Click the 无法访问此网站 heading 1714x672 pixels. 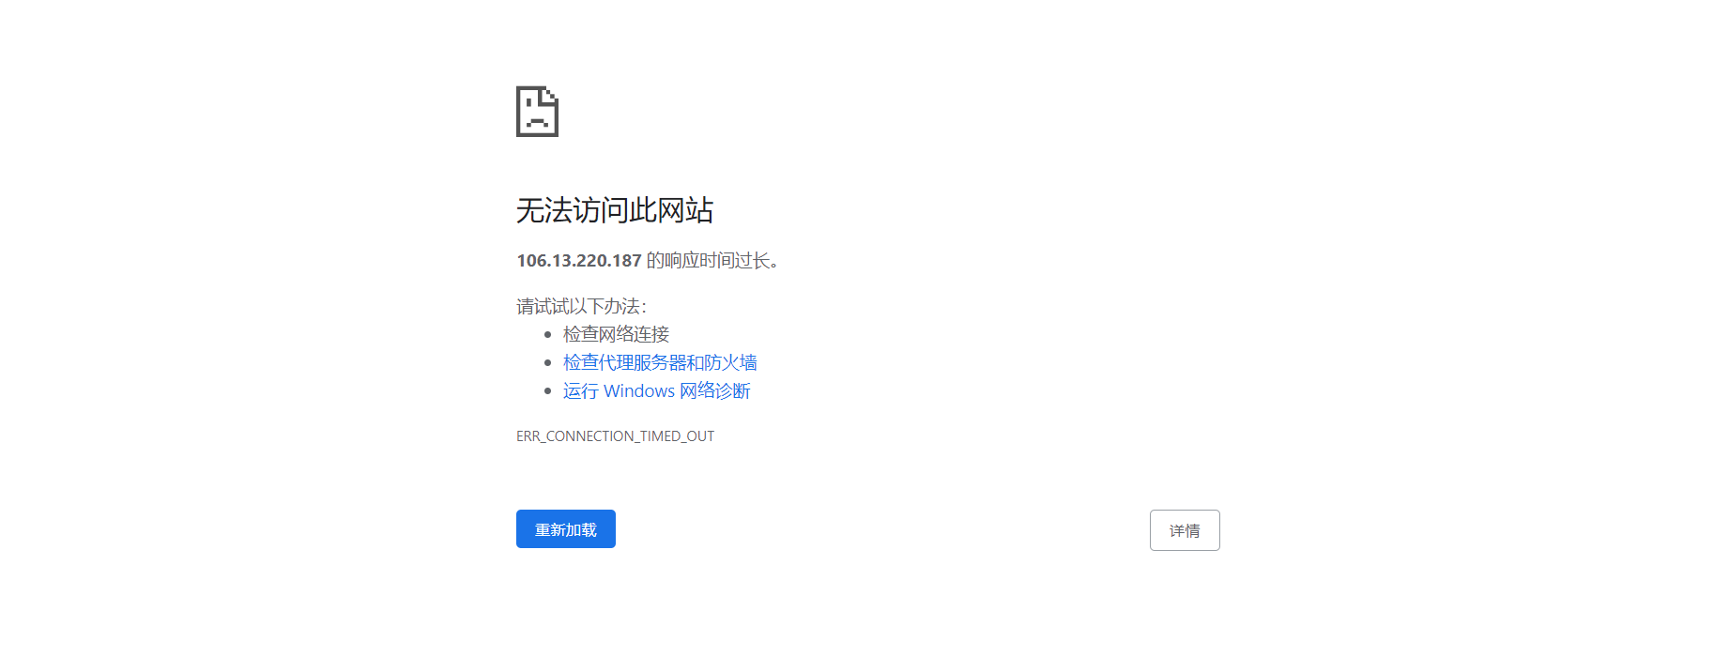615,210
